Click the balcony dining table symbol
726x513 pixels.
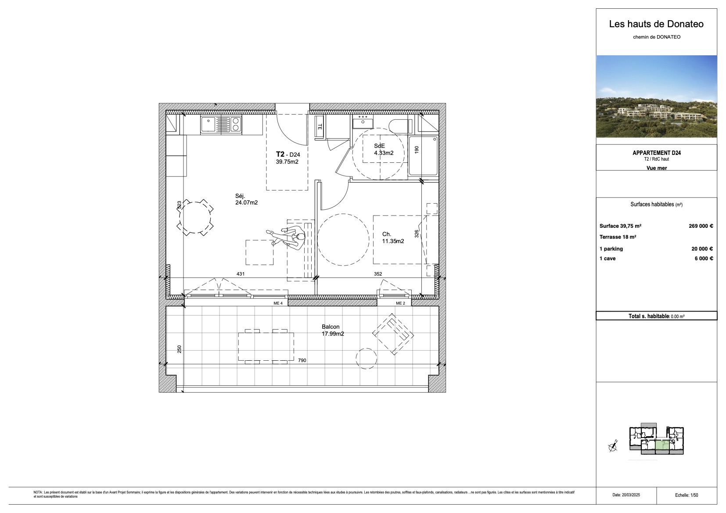[266, 347]
